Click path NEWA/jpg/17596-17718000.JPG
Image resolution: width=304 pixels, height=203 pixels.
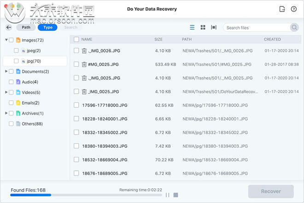(x=215, y=105)
